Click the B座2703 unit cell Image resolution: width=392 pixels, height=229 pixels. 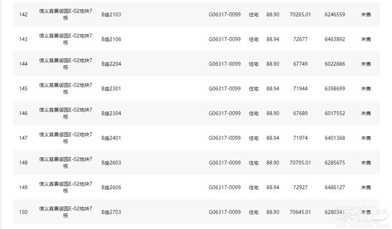coord(111,212)
